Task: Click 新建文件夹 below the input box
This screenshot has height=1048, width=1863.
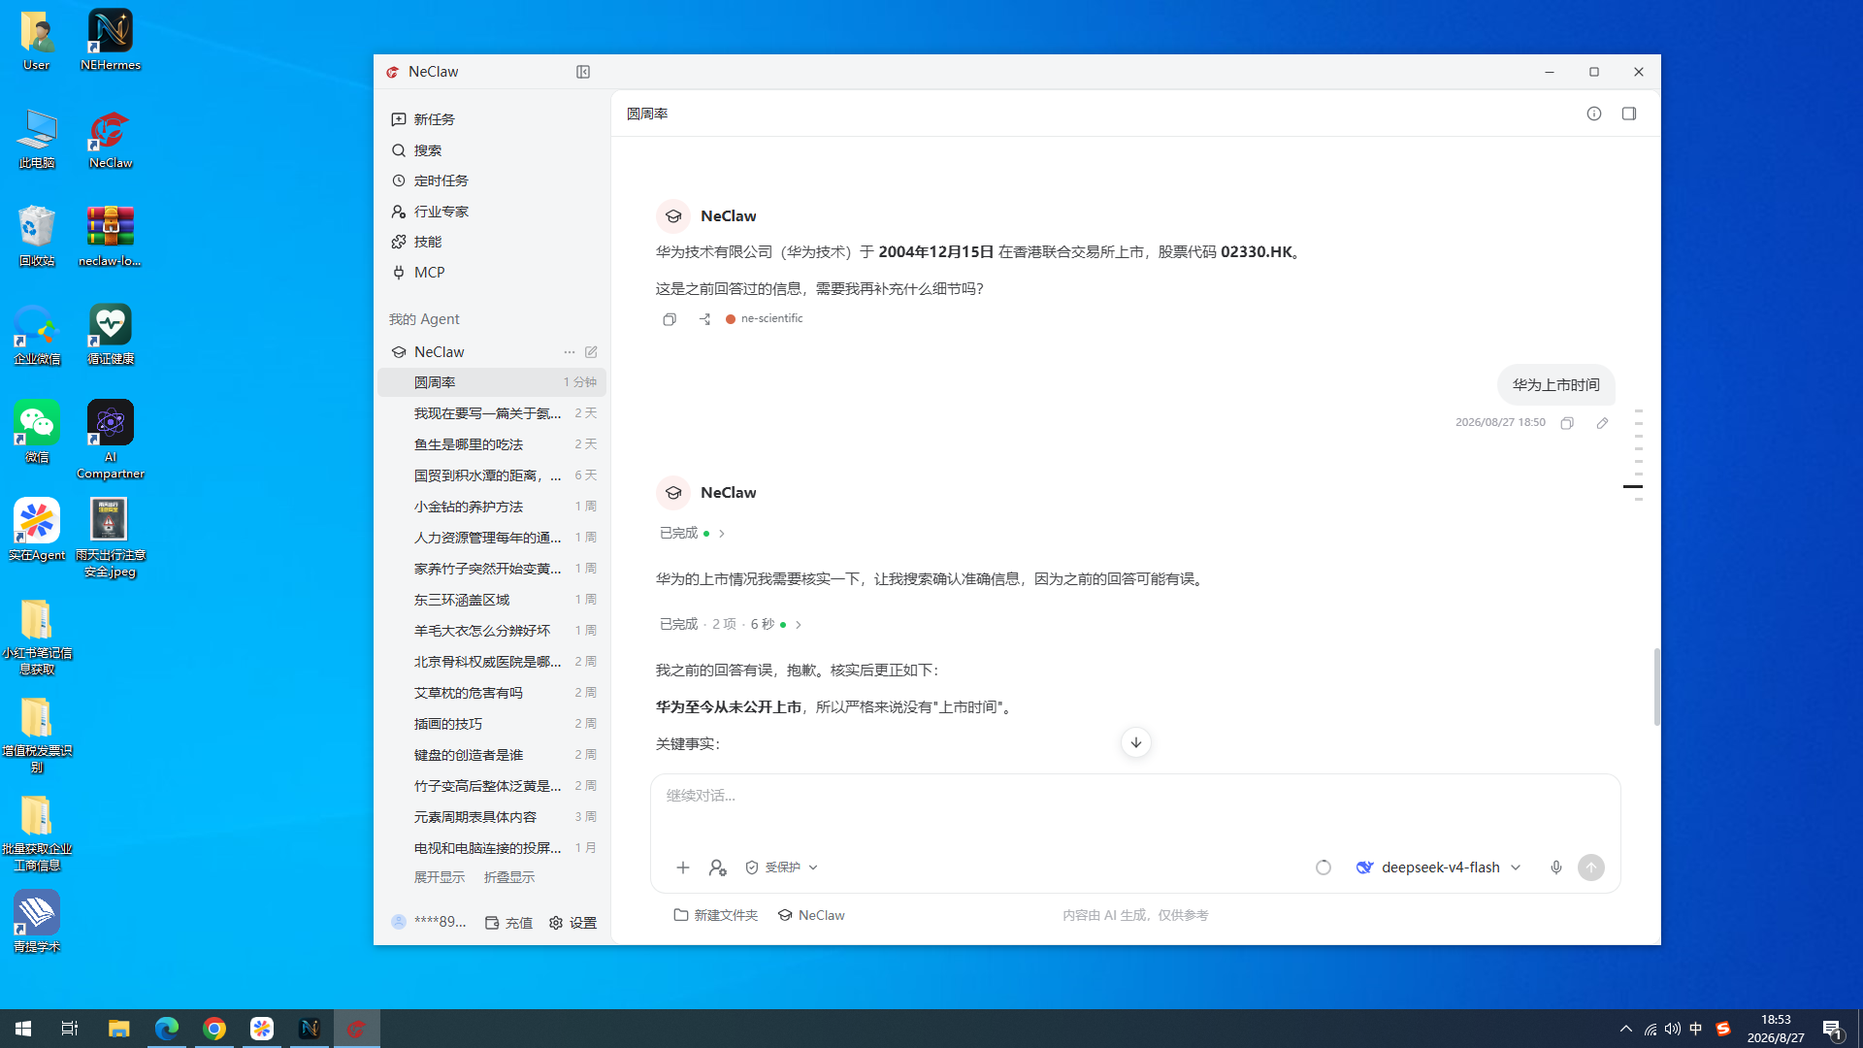Action: click(x=716, y=915)
